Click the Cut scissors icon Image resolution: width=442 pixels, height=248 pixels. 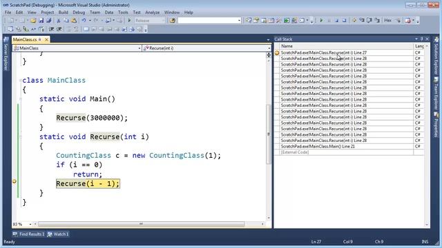pyautogui.click(x=59, y=21)
